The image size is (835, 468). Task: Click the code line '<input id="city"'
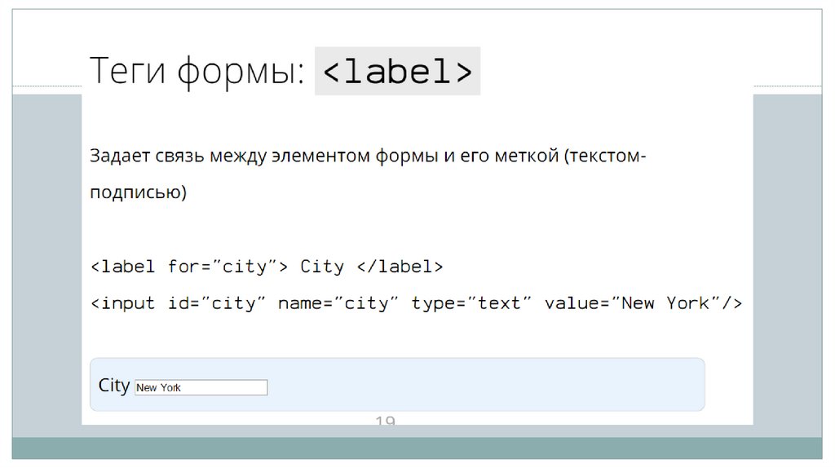point(178,303)
